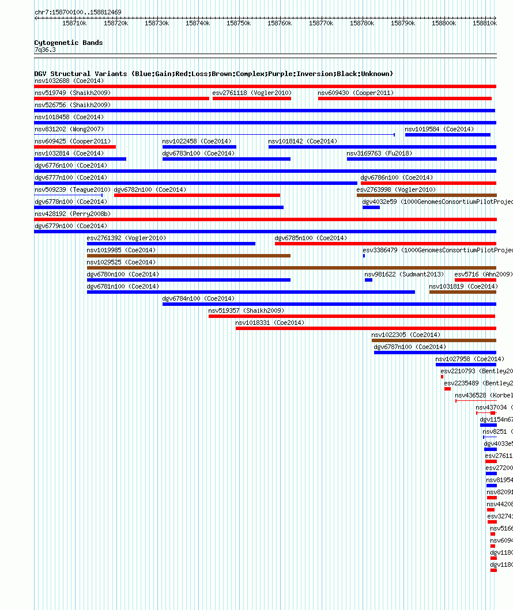
Task: Open the nsv831202 (Wong2007) variant
Action: pos(69,129)
